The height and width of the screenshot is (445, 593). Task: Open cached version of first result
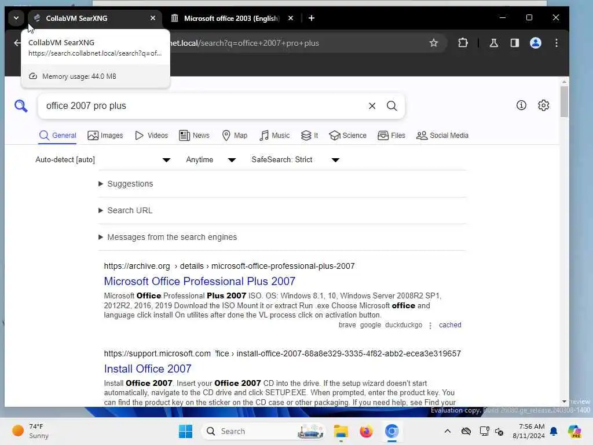(x=450, y=325)
